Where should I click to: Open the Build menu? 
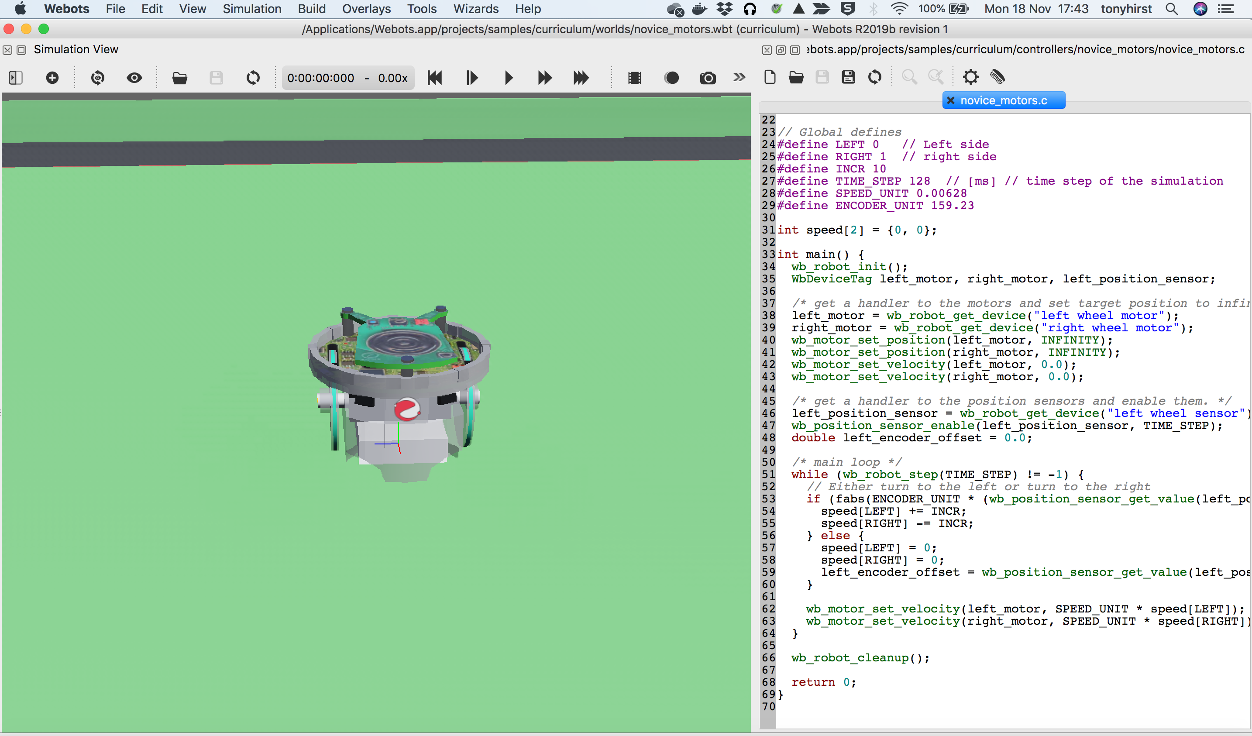click(311, 9)
